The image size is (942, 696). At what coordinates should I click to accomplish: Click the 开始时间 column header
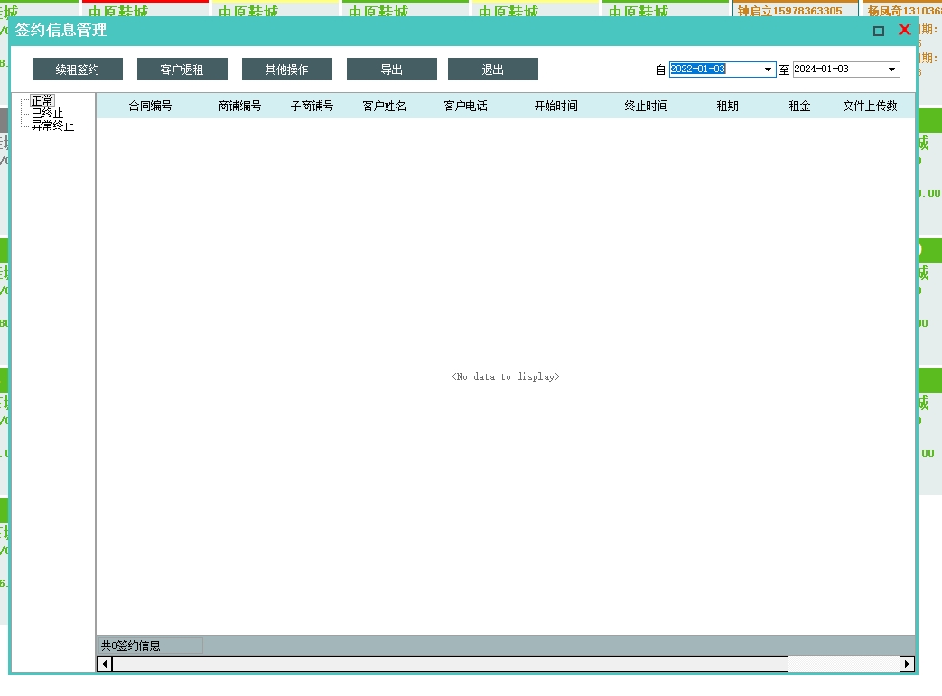tap(556, 106)
